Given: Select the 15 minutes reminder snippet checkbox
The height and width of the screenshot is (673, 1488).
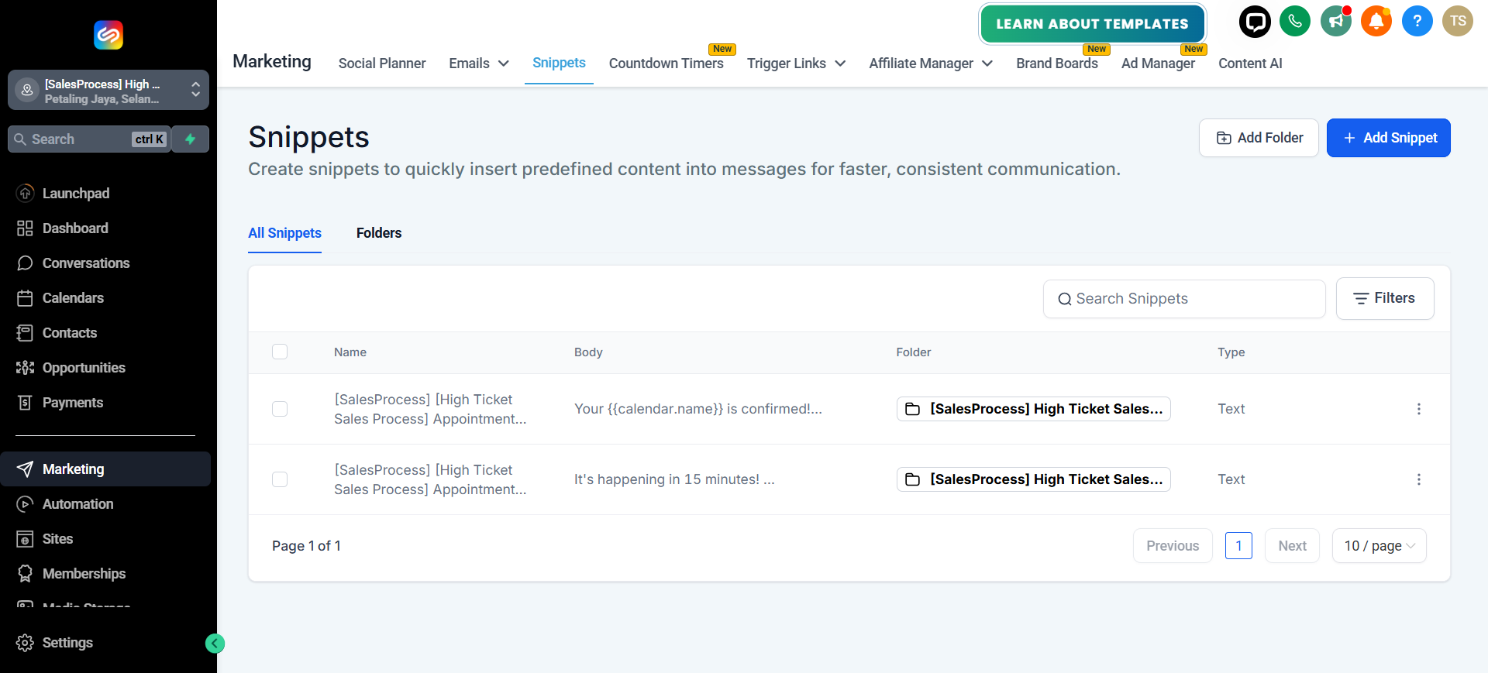Looking at the screenshot, I should [280, 479].
